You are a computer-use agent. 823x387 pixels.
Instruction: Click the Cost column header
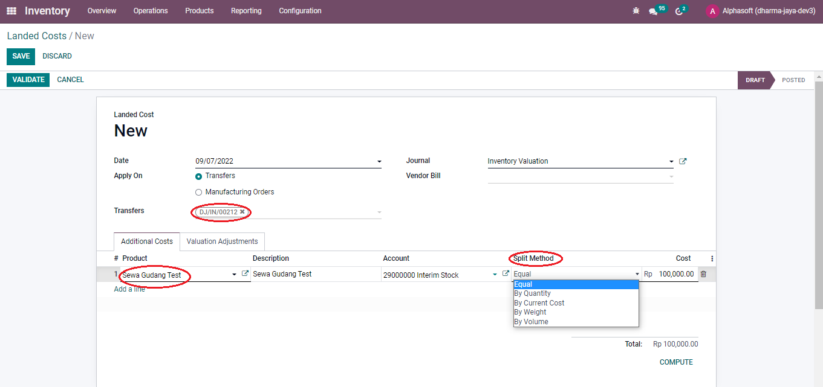point(683,258)
